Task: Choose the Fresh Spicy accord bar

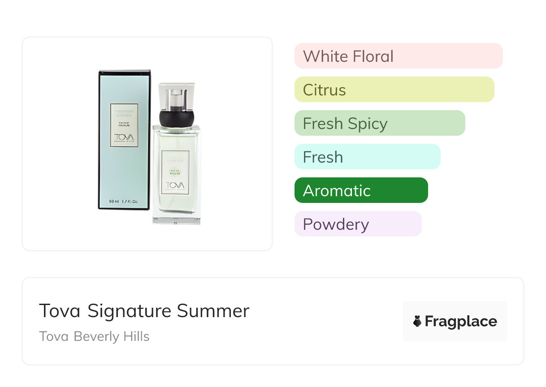Action: [x=380, y=123]
